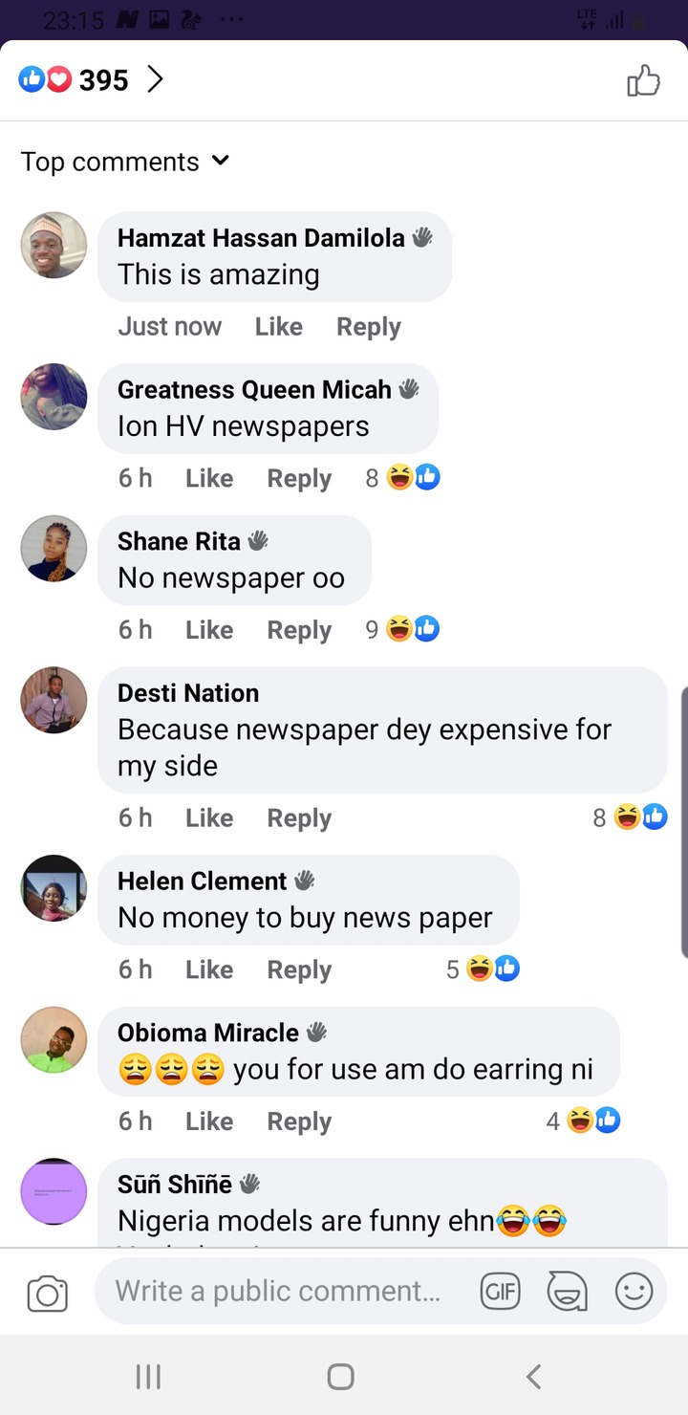Reply to Helen Clement's comment

(299, 970)
